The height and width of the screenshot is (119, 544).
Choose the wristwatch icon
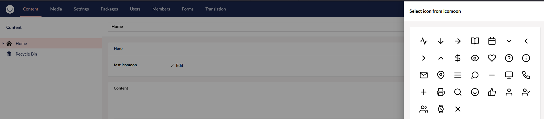441,109
